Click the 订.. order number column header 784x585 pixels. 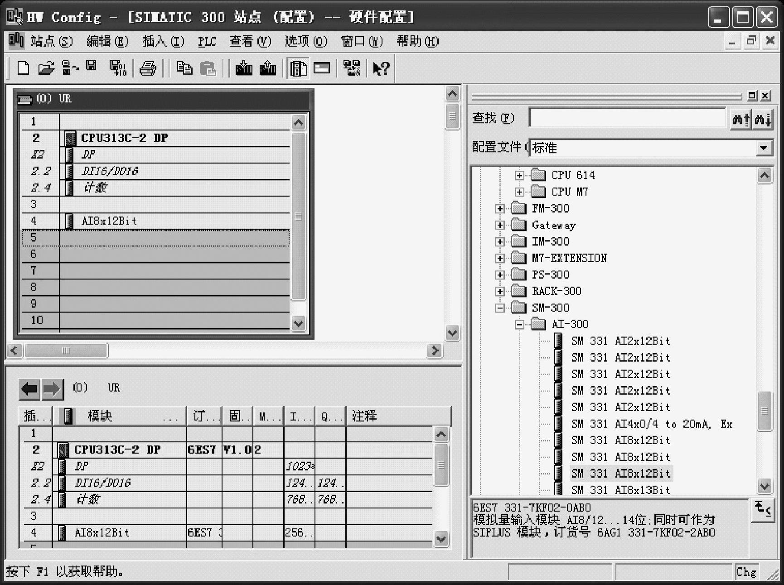tap(204, 416)
